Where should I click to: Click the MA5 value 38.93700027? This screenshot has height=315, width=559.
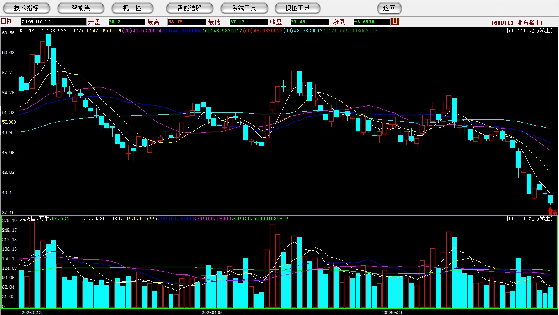pos(65,31)
